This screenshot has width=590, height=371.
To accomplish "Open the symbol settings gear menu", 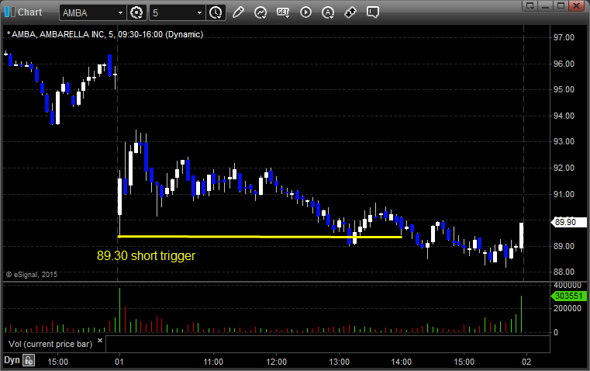I will [136, 12].
